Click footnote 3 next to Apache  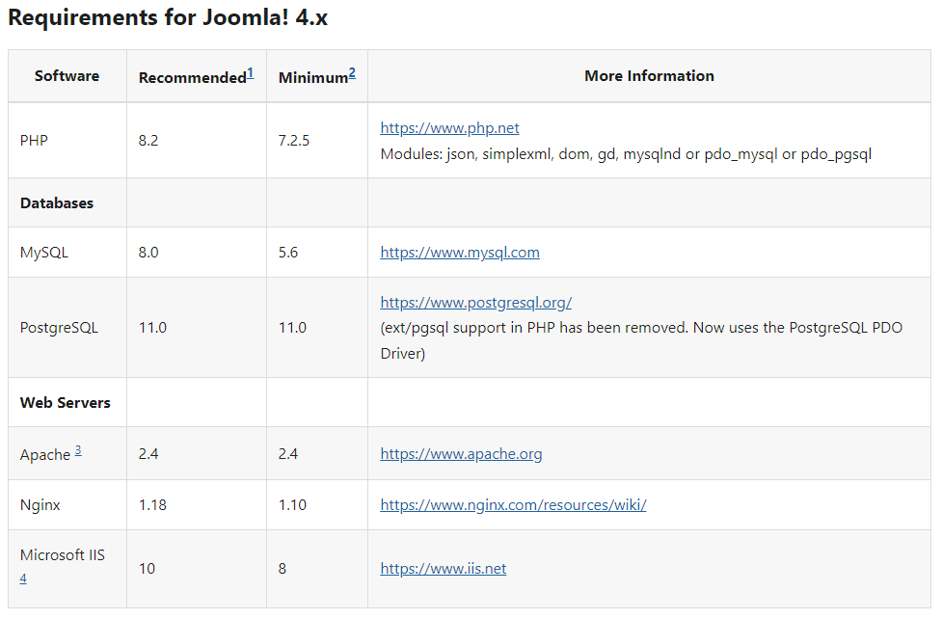point(78,450)
